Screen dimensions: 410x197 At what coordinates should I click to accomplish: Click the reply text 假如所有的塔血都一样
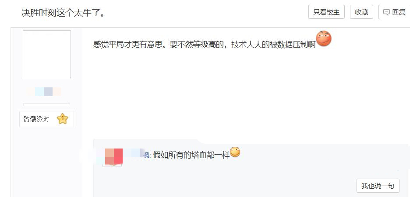point(191,156)
